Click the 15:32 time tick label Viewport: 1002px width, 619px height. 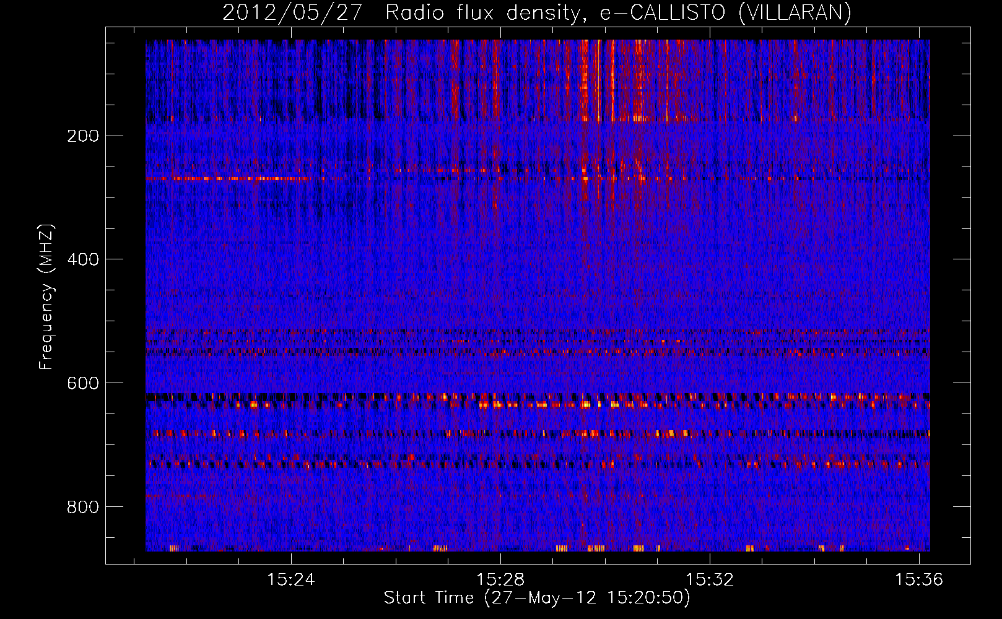point(710,579)
